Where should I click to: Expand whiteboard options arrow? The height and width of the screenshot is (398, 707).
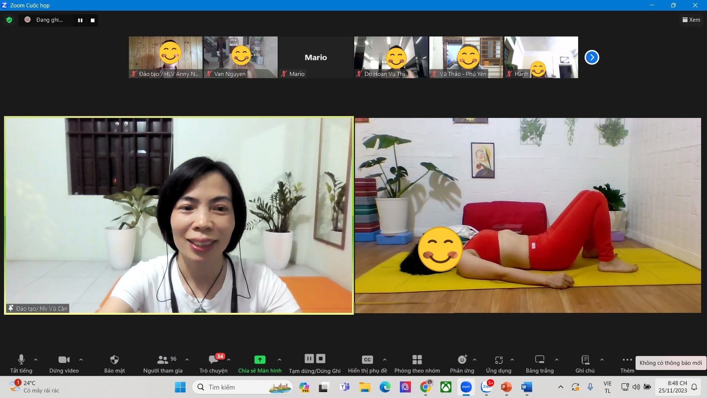(x=557, y=359)
